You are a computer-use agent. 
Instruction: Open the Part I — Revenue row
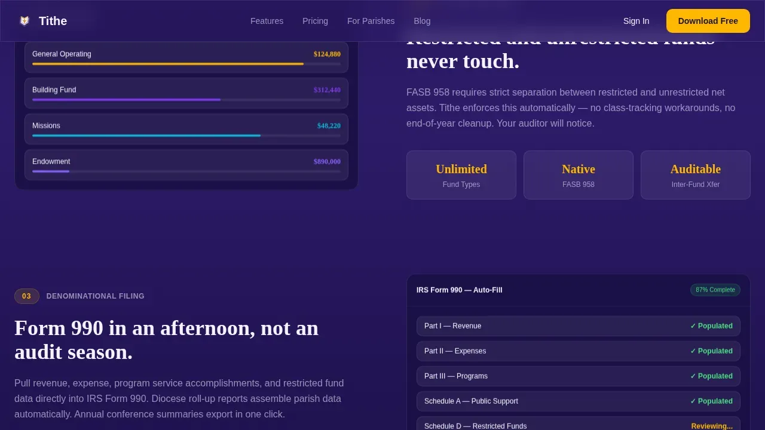[x=579, y=326]
